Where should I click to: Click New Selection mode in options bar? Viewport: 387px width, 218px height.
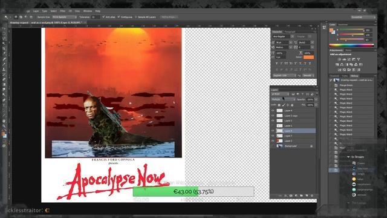pyautogui.click(x=16, y=17)
